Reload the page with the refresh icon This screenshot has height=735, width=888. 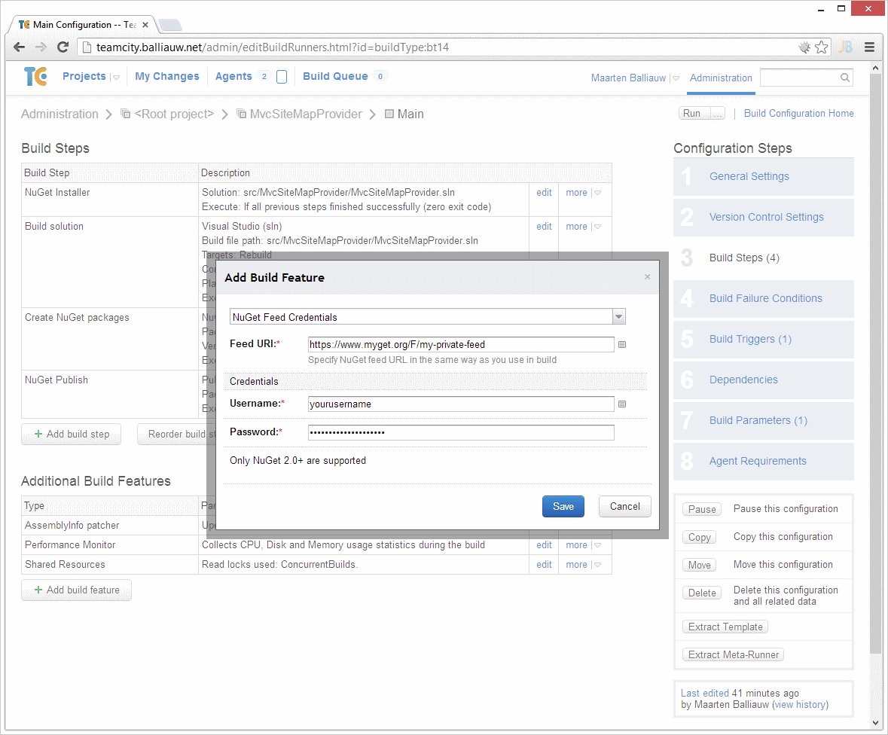pyautogui.click(x=63, y=47)
